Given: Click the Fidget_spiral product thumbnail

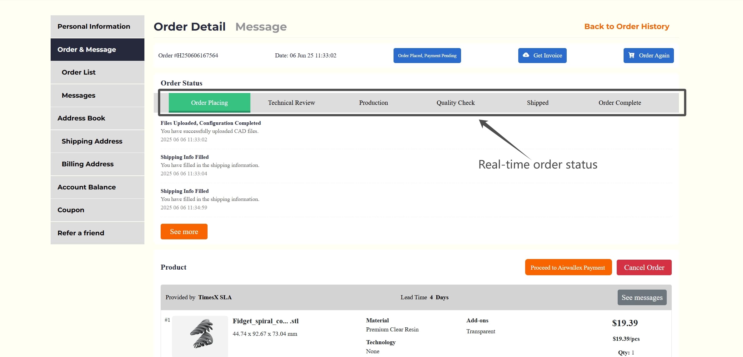Looking at the screenshot, I should [200, 336].
